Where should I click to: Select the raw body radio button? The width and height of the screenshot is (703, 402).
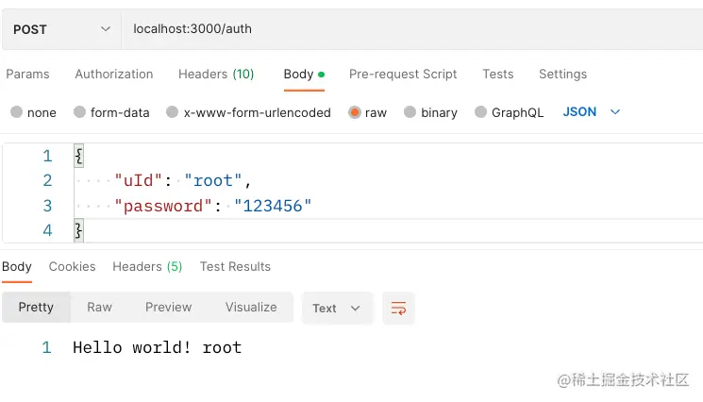[355, 112]
